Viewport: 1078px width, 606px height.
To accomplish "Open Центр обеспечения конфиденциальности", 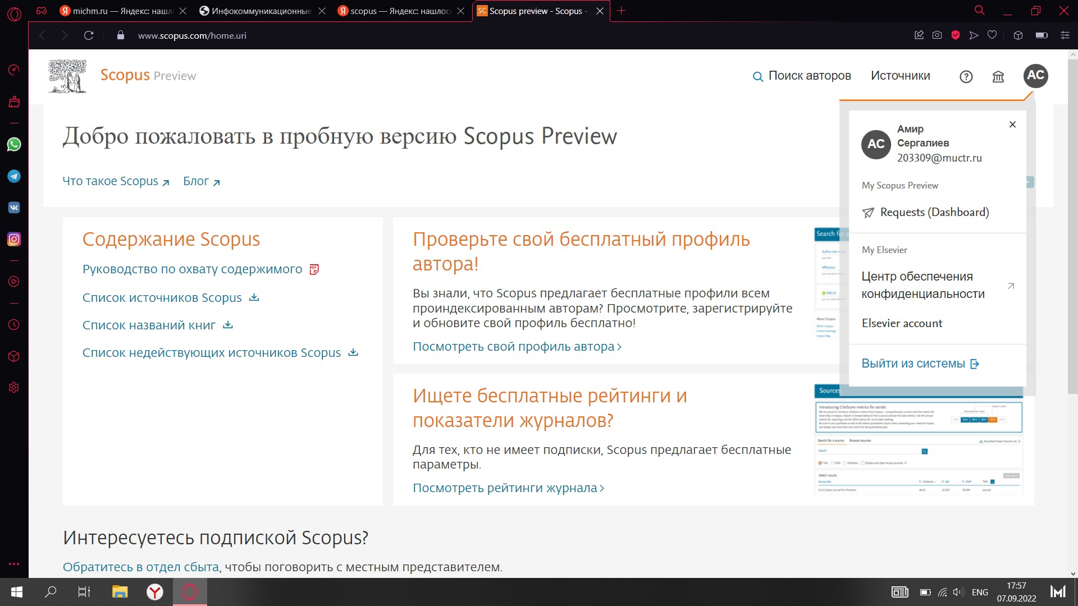I will point(938,285).
